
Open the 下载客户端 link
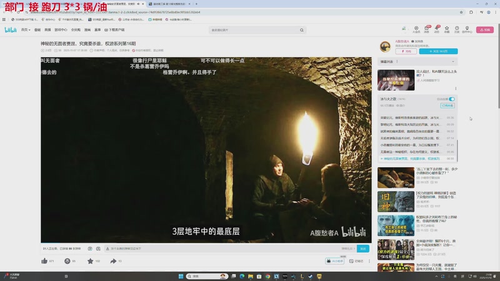click(x=114, y=29)
